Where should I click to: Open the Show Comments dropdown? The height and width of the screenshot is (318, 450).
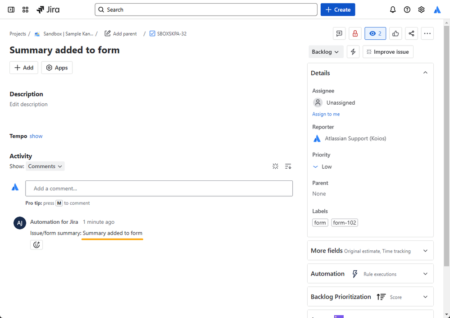pyautogui.click(x=45, y=166)
